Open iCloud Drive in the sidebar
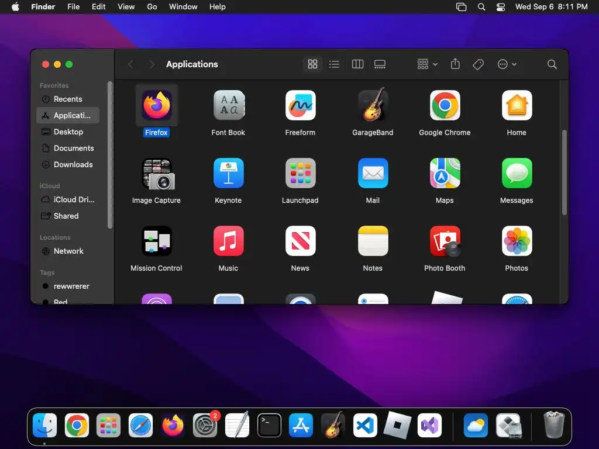This screenshot has height=449, width=599. [x=68, y=200]
